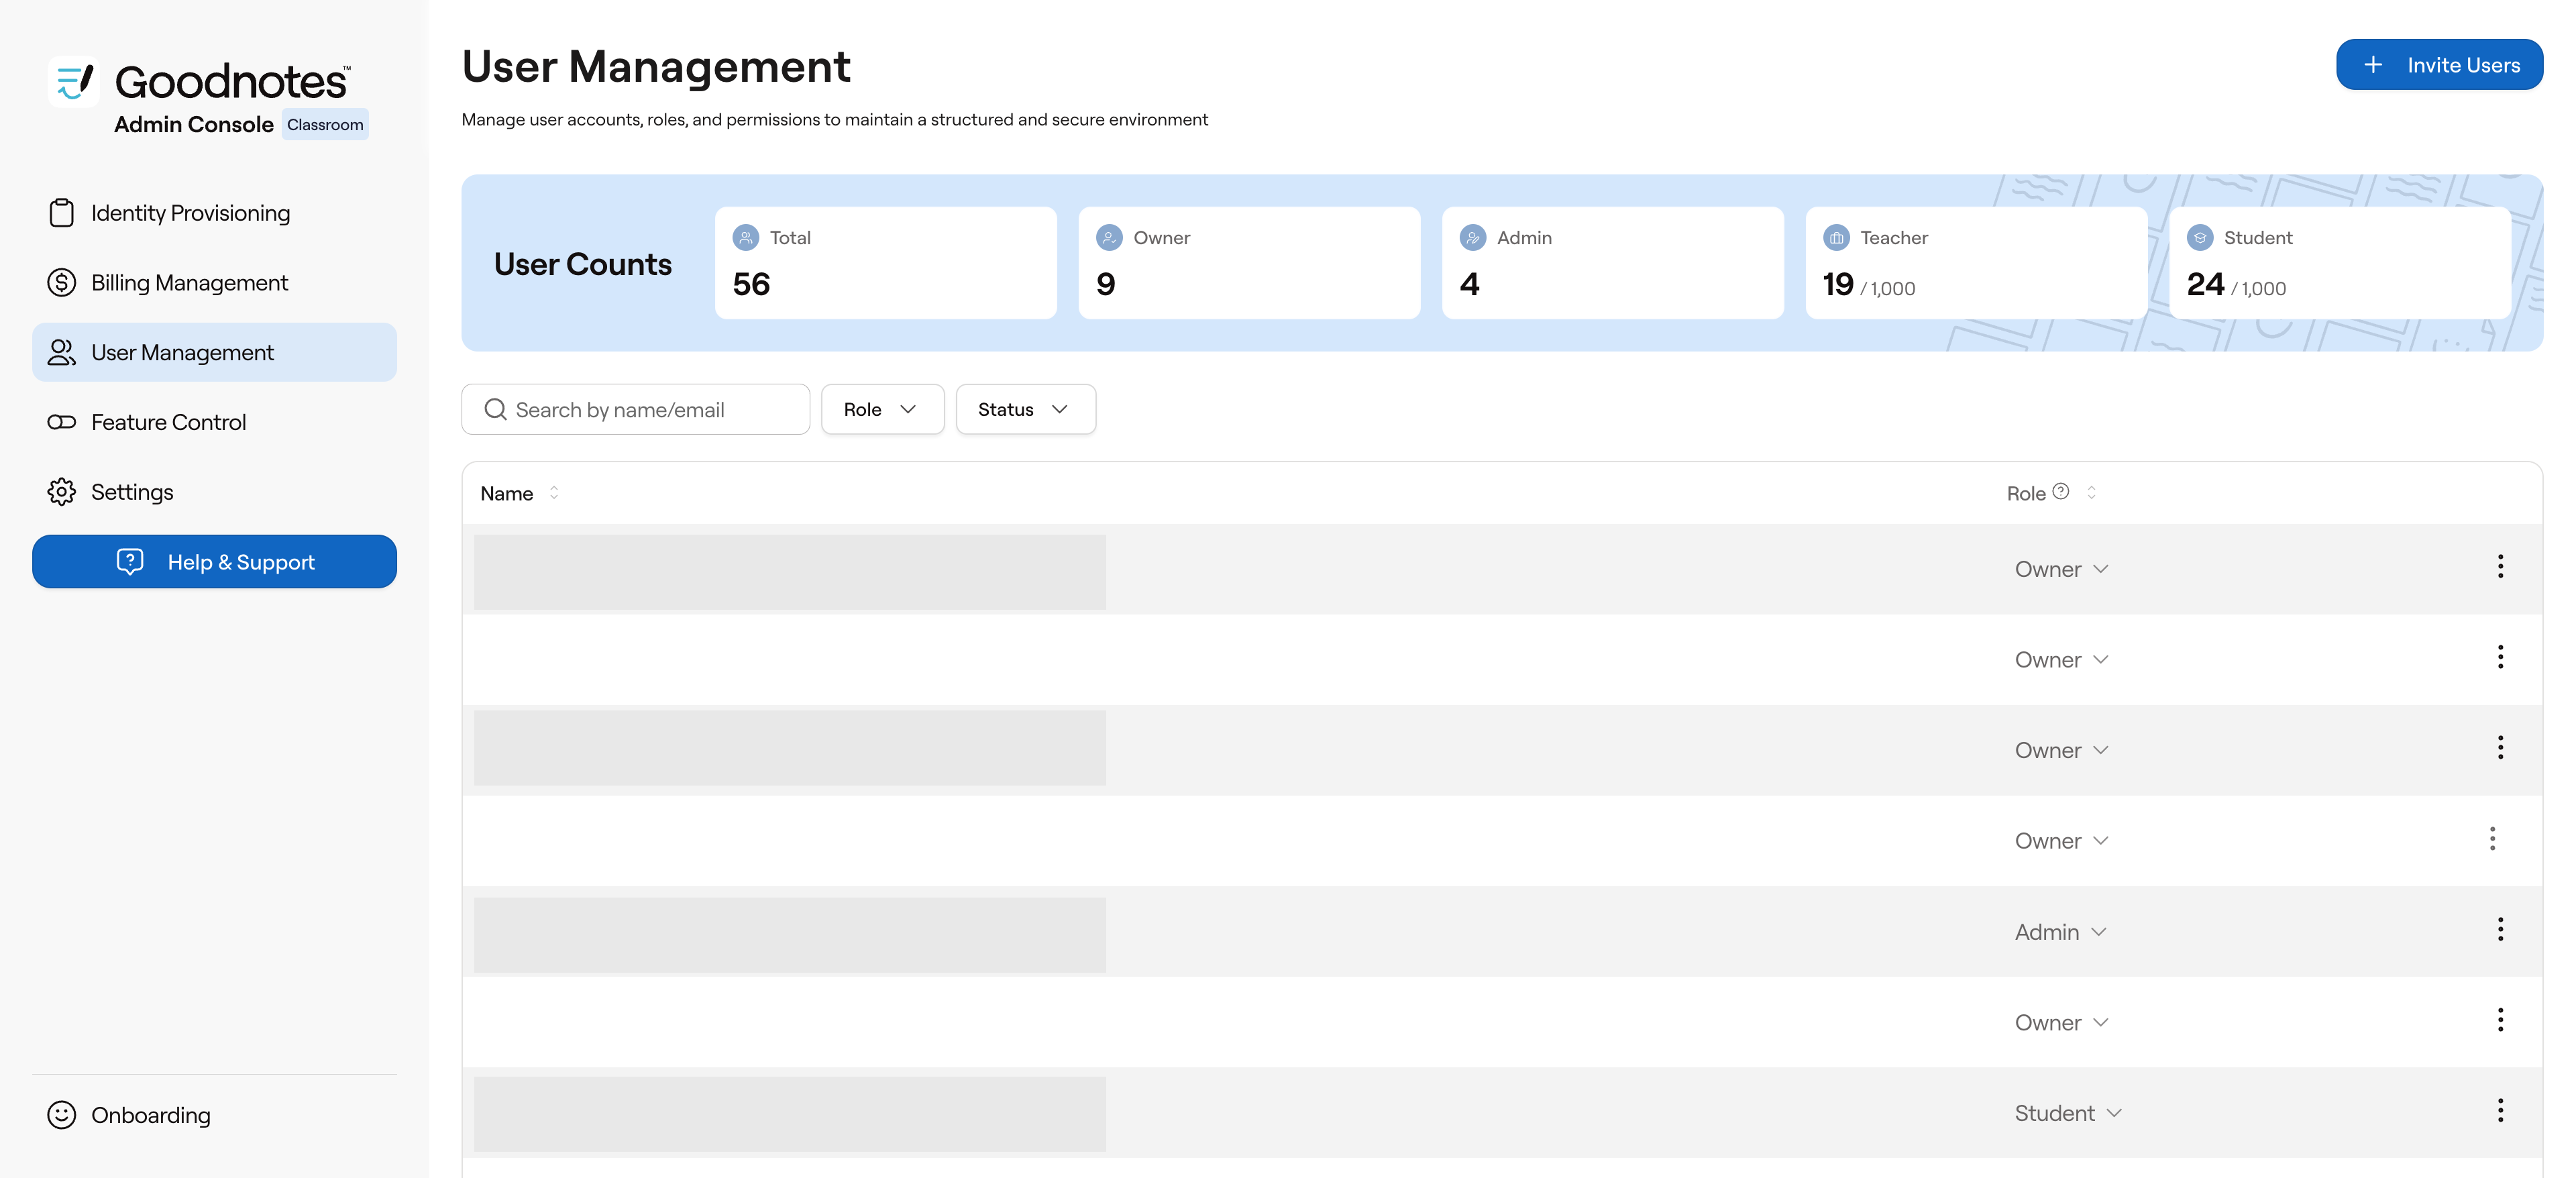2576x1178 pixels.
Task: Click the Feature Control toggle icon
Action: [x=61, y=422]
